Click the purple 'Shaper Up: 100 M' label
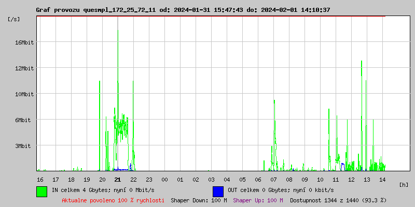This screenshot has height=207, width=415. [258, 200]
